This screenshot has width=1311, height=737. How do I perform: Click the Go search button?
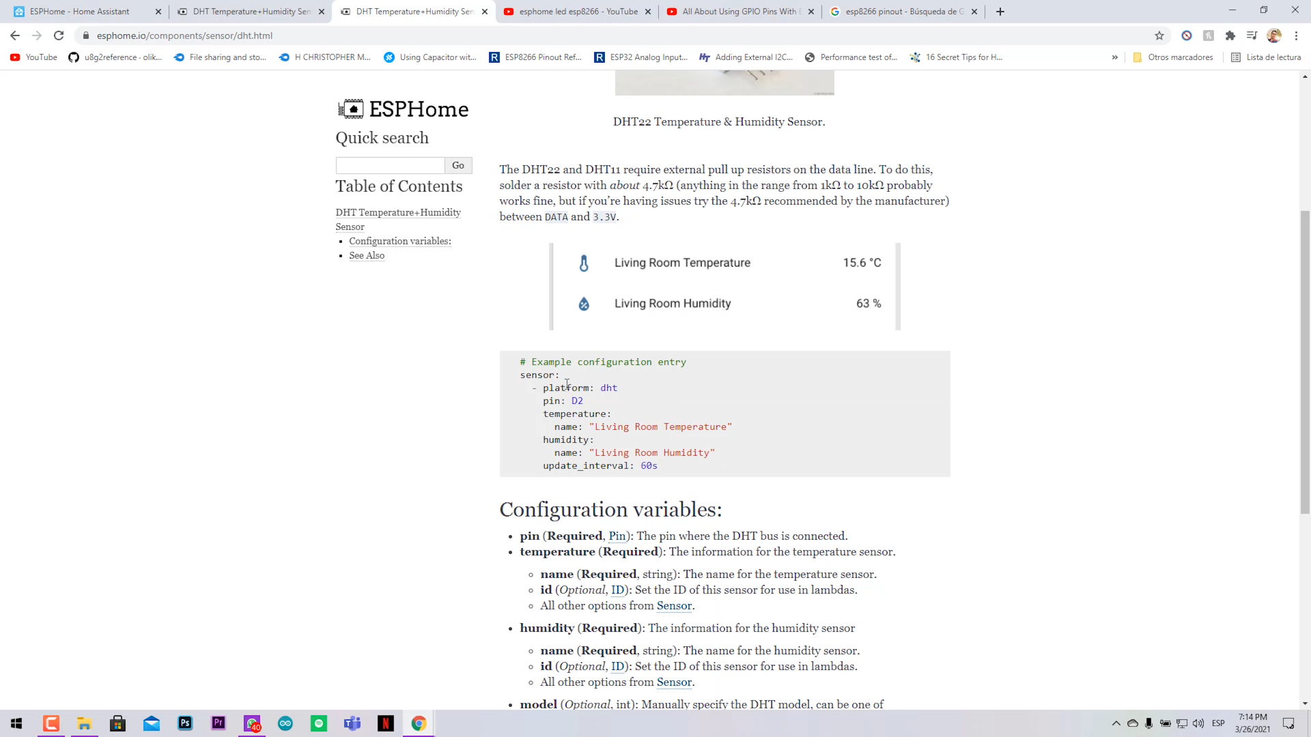458,165
